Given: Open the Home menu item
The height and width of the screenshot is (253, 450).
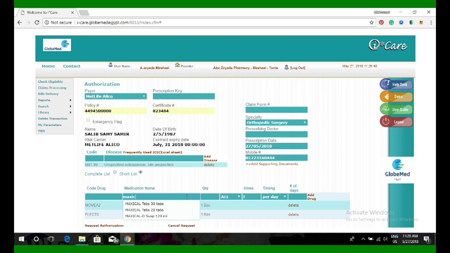Looking at the screenshot, I should pyautogui.click(x=48, y=66).
